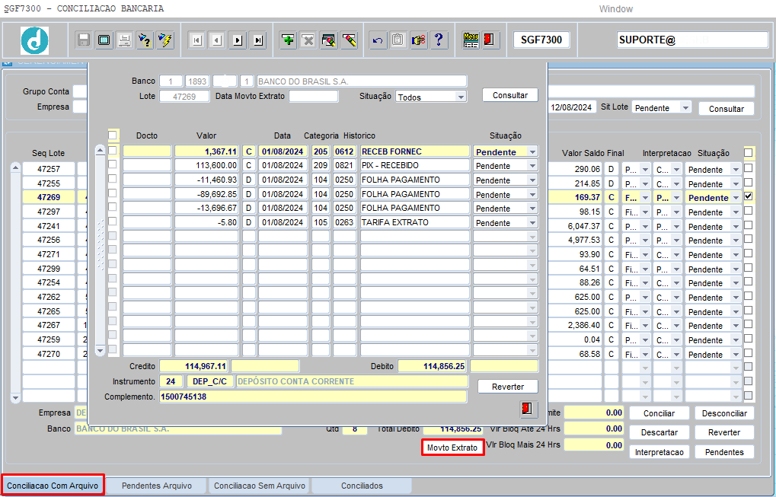Click the down arrow of the Seq Lote scrollbar

pyautogui.click(x=15, y=397)
